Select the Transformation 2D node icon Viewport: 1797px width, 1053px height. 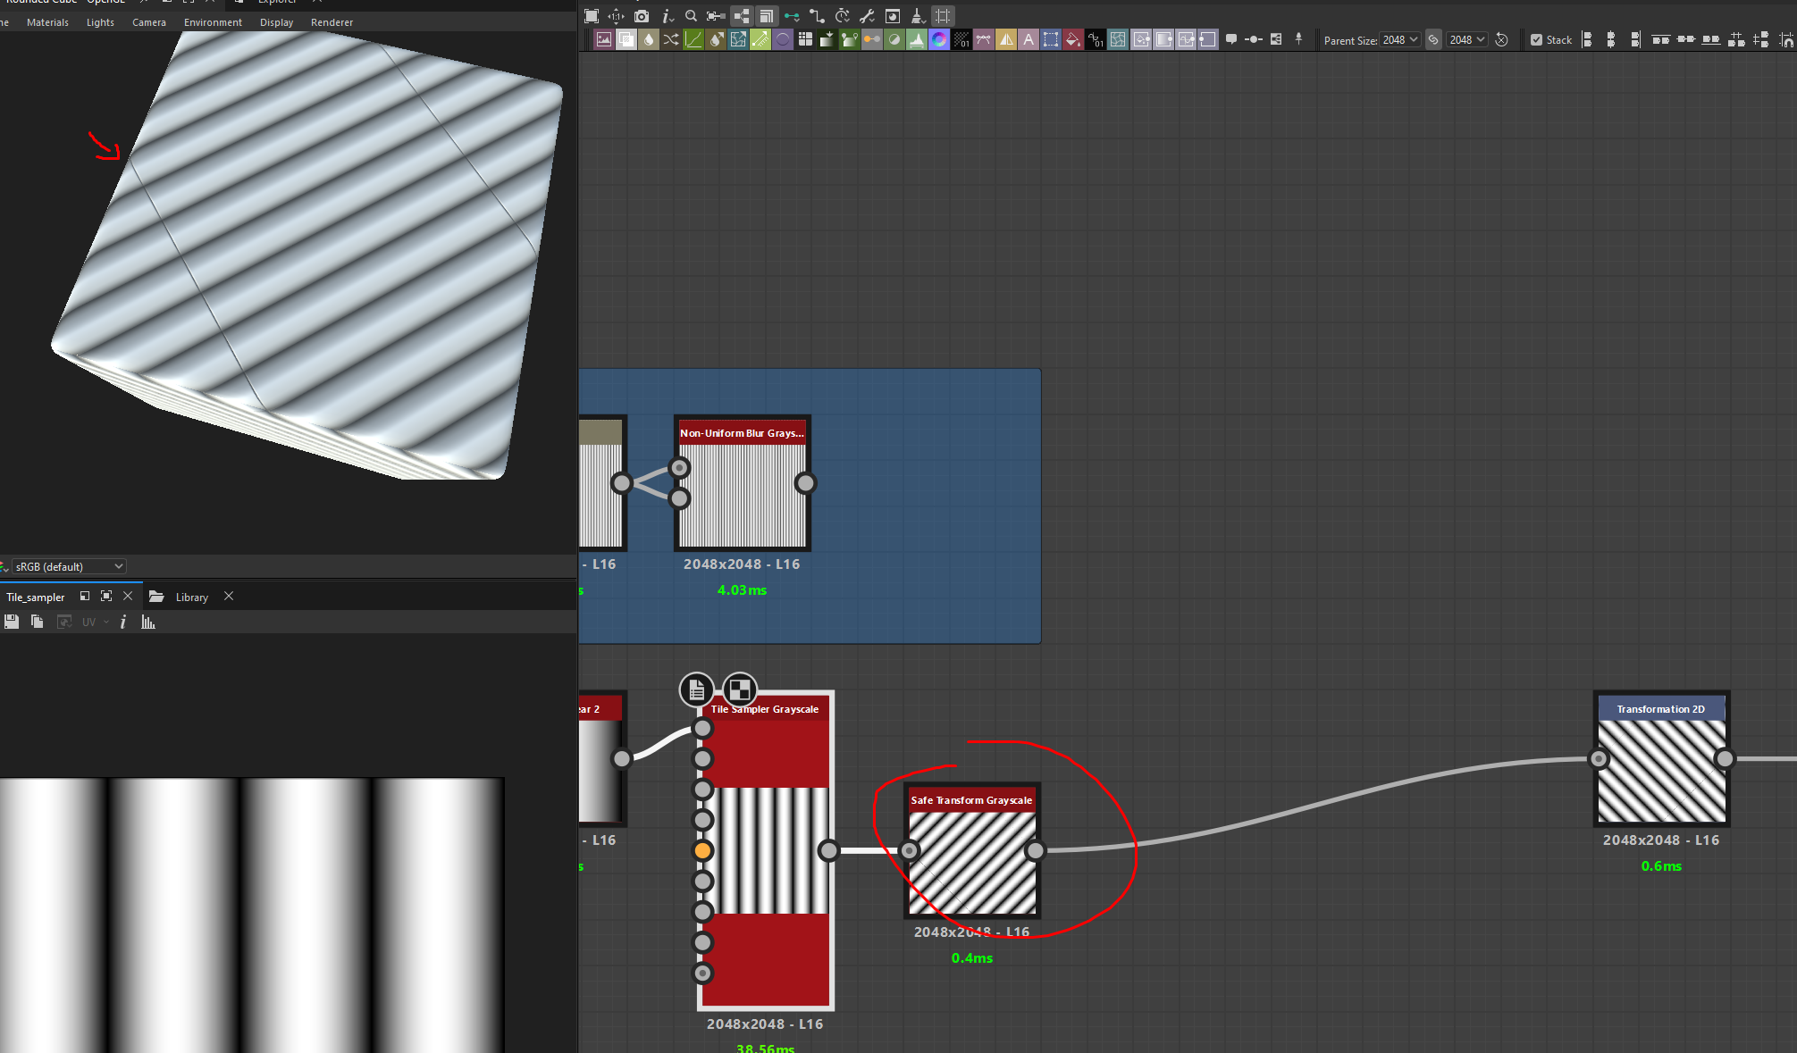(x=1051, y=39)
